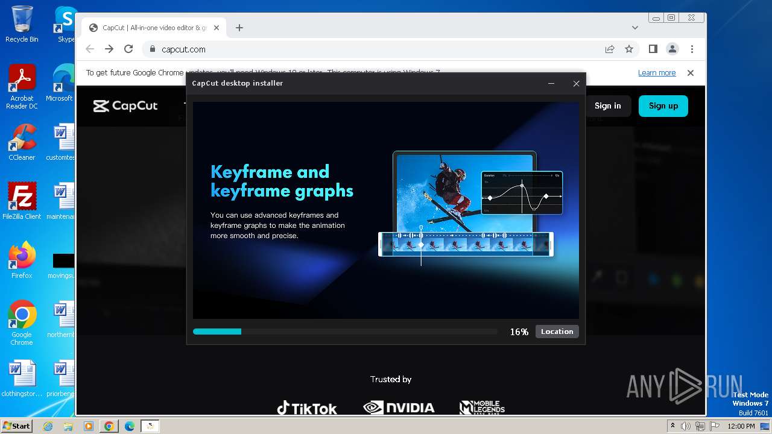Switch to Chrome in taskbar
Image resolution: width=772 pixels, height=434 pixels.
[109, 426]
